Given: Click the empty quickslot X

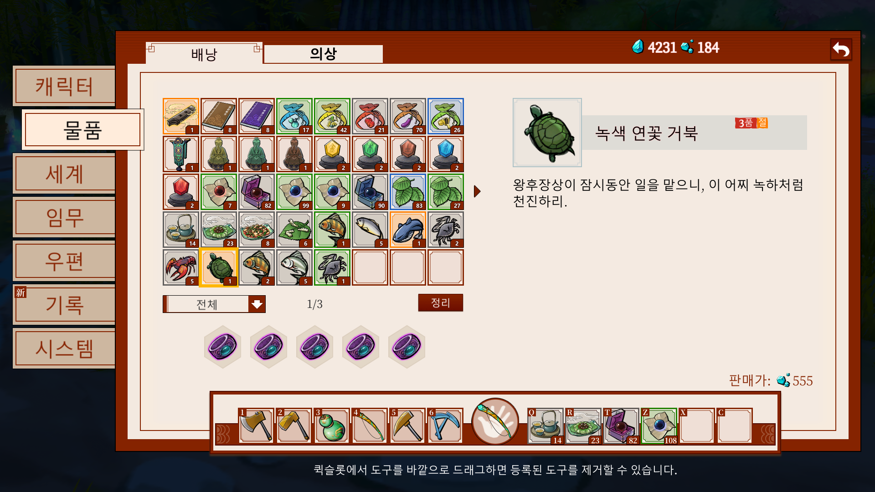Looking at the screenshot, I should [697, 426].
